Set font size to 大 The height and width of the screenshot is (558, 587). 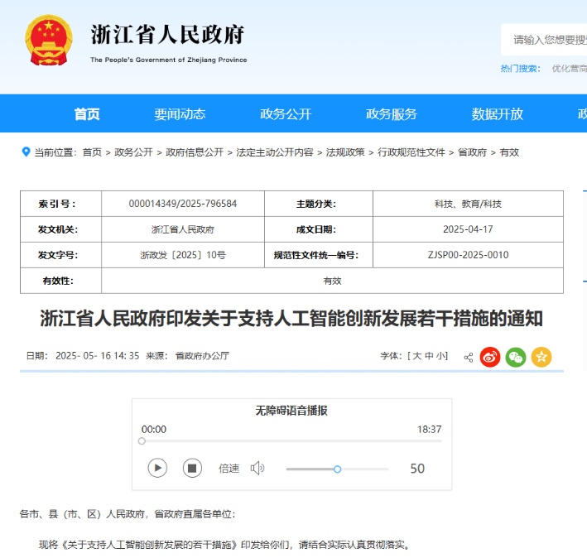(x=416, y=356)
